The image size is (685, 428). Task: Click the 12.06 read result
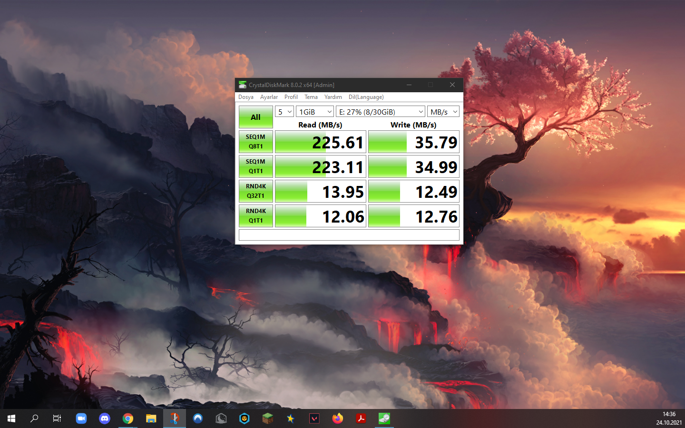(x=321, y=216)
